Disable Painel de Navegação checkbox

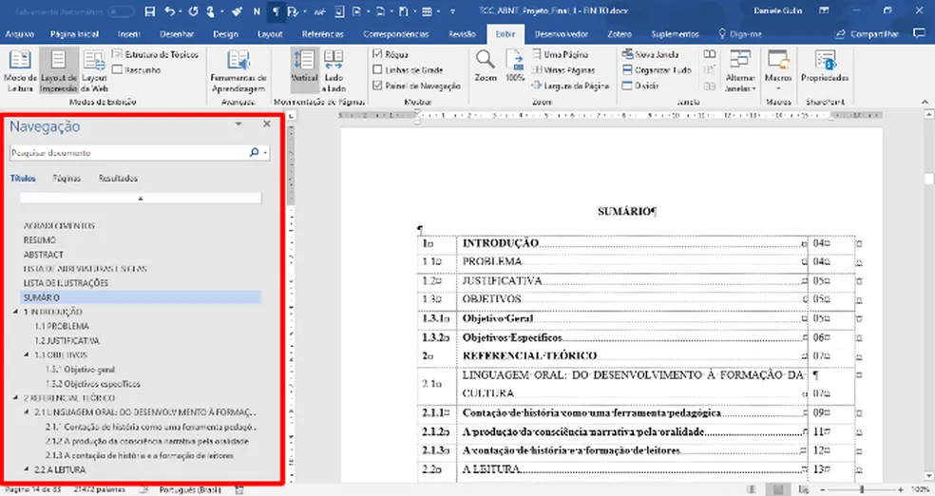[379, 86]
